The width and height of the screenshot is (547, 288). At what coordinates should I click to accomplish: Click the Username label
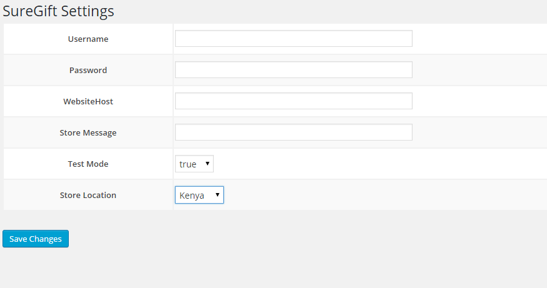[x=88, y=39]
